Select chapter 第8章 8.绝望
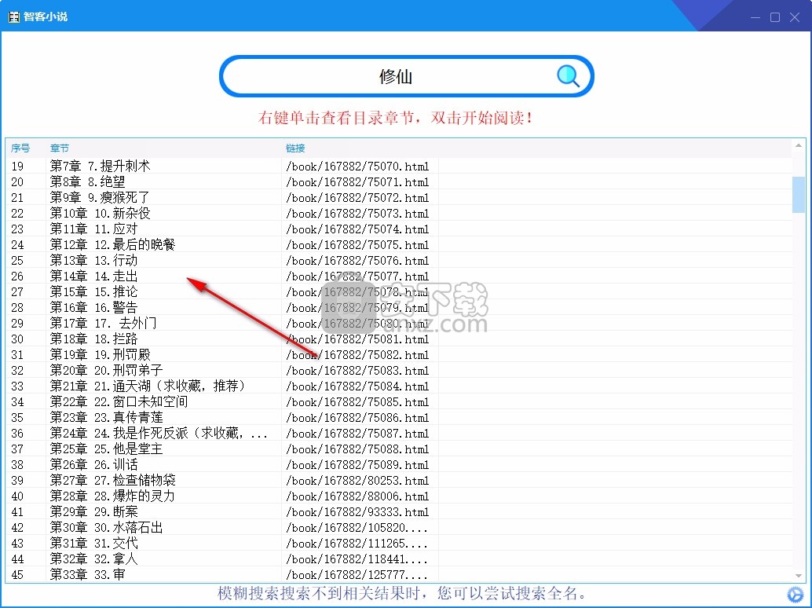 pyautogui.click(x=87, y=181)
